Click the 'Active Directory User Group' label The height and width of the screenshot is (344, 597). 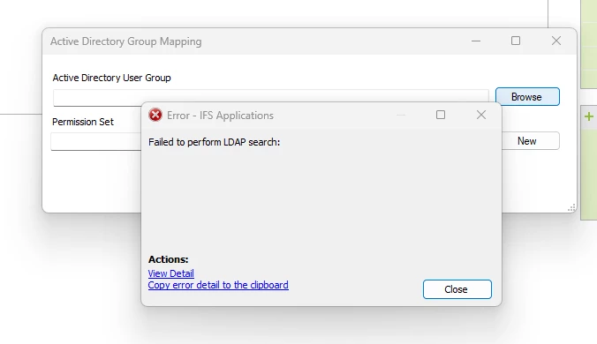[111, 78]
